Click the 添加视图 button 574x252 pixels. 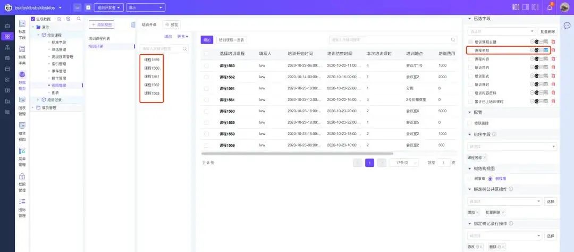pyautogui.click(x=102, y=24)
